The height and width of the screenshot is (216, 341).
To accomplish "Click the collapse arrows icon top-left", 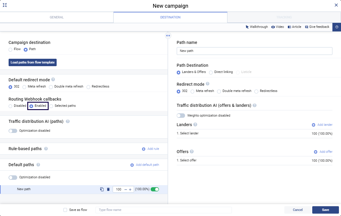I will coord(5,5).
